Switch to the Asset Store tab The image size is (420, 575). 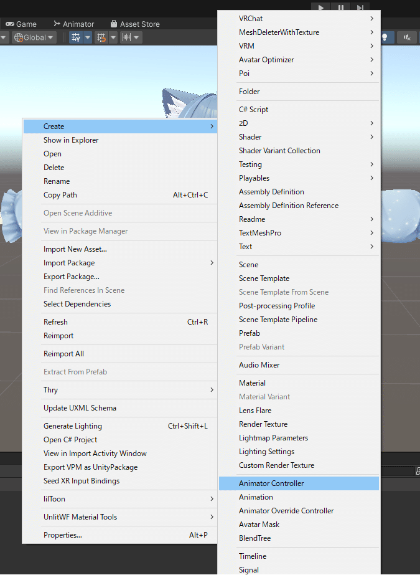[x=135, y=24]
